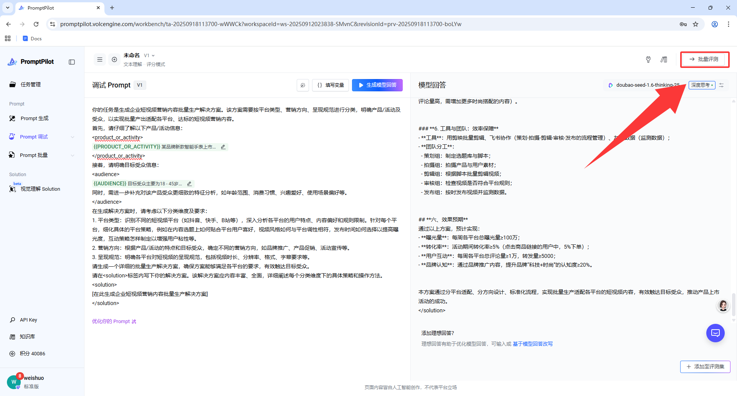Image resolution: width=737 pixels, height=396 pixels.
Task: Reload the current page
Action: click(36, 24)
